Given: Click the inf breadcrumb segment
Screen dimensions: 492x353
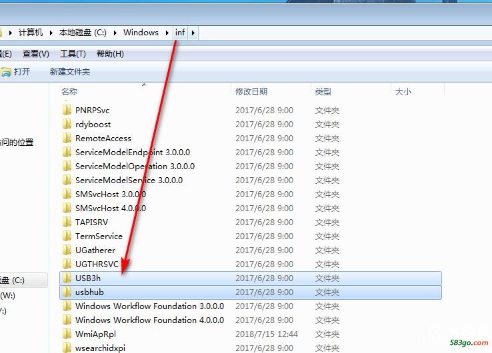Looking at the screenshot, I should [180, 32].
